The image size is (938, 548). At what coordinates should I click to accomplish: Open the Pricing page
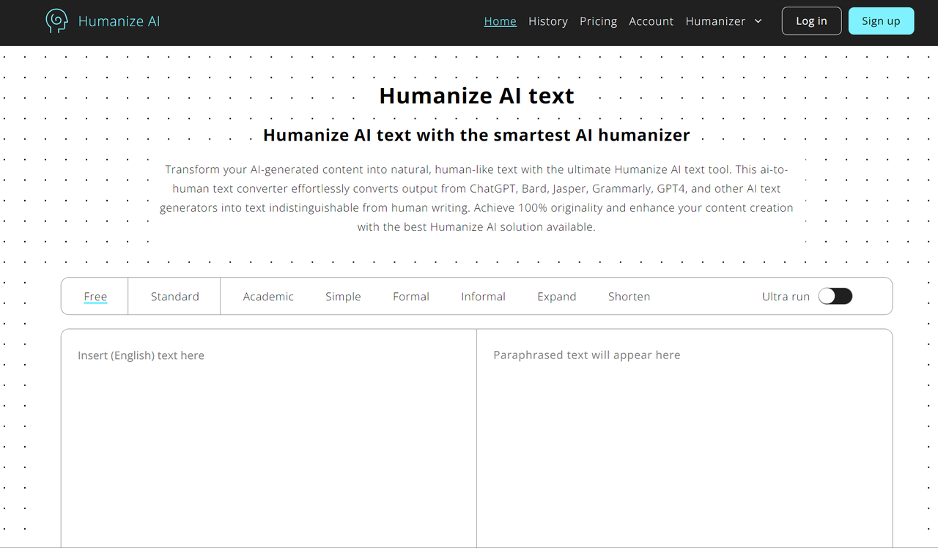[x=598, y=21]
